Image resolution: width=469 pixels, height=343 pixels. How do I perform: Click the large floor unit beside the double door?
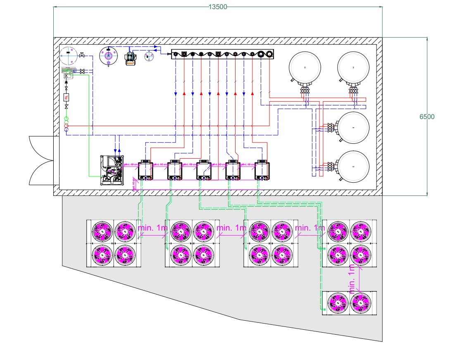point(112,169)
